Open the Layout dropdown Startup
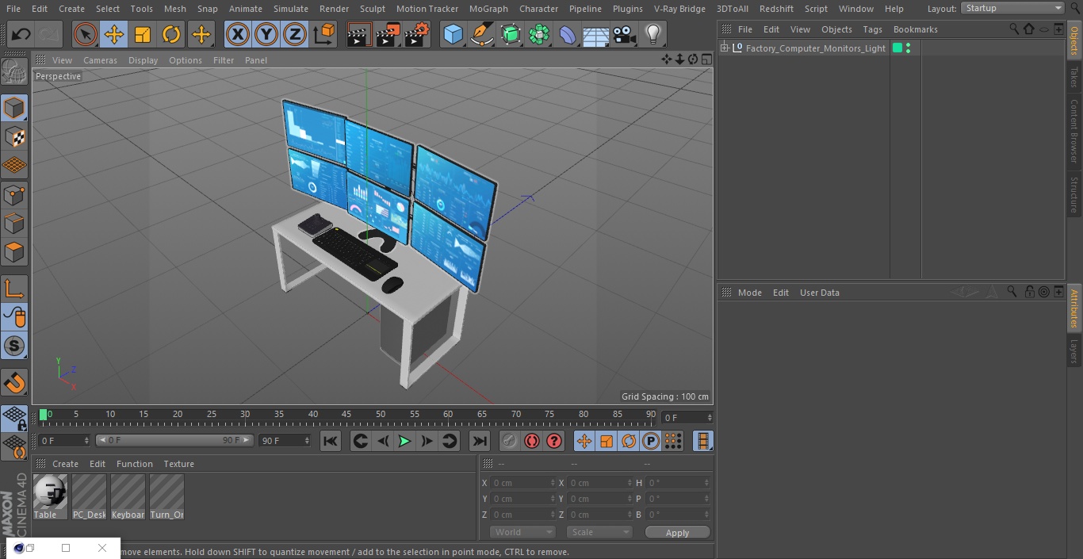The width and height of the screenshot is (1083, 559). 1012,8
